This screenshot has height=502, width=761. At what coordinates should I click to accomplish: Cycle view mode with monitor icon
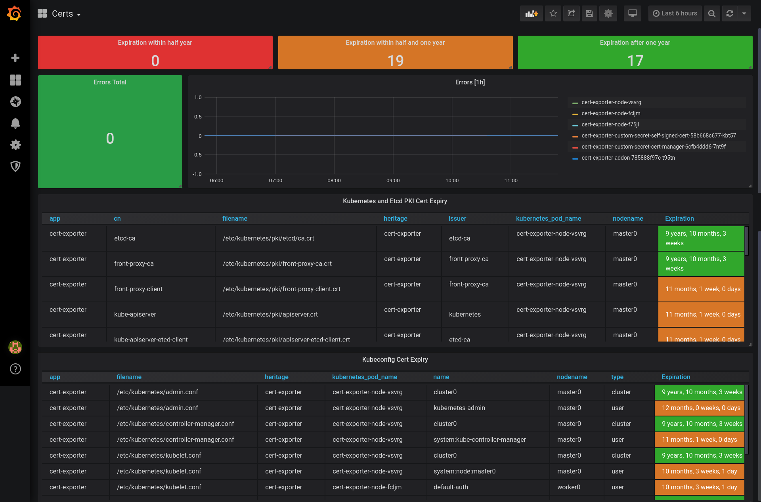(633, 13)
